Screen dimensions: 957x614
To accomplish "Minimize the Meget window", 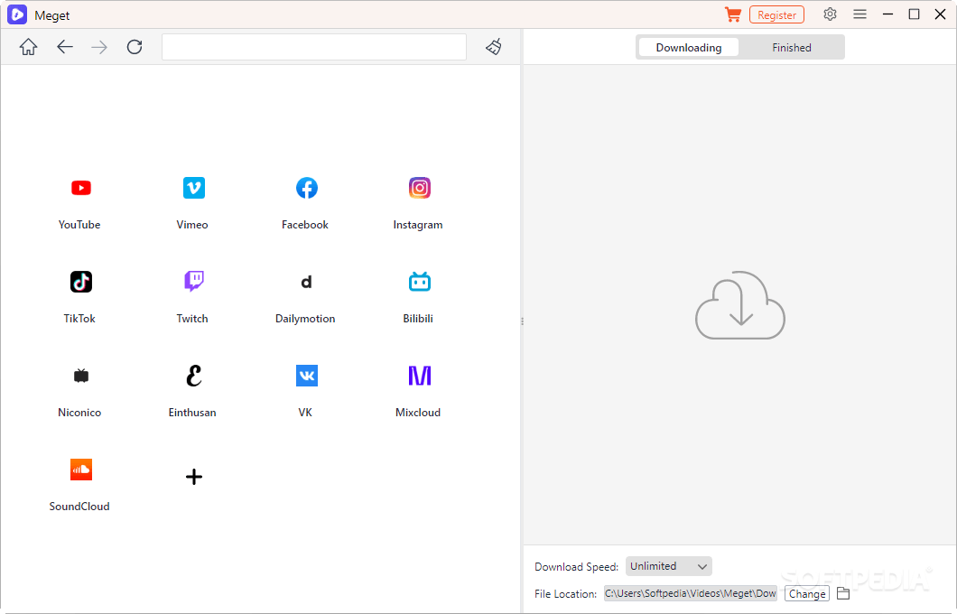I will (888, 14).
